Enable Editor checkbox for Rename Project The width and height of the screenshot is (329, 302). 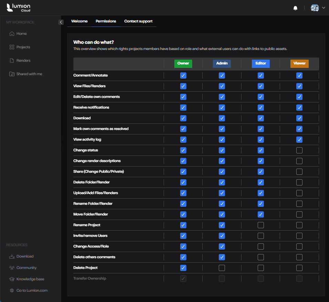coord(261,225)
